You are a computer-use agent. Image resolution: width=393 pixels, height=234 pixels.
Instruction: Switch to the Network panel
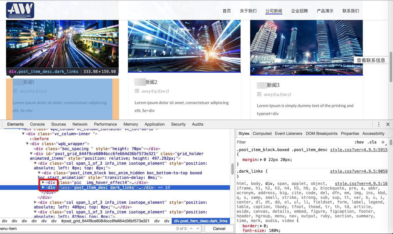tap(80, 124)
